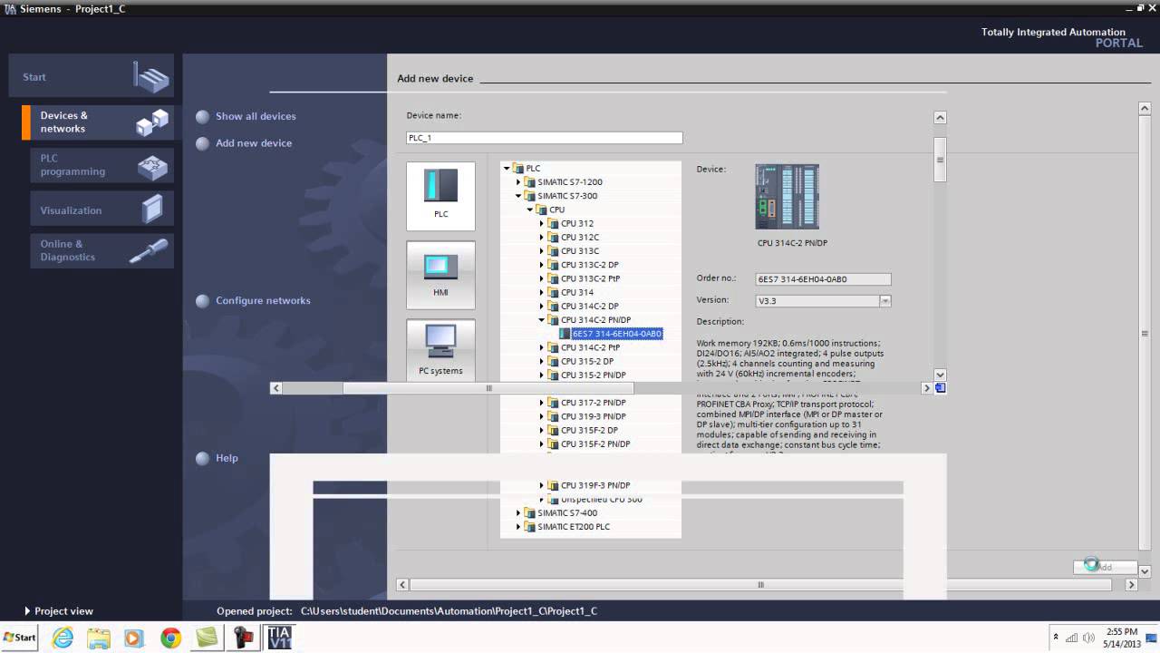
Task: Click the Device name input field
Action: coord(544,138)
